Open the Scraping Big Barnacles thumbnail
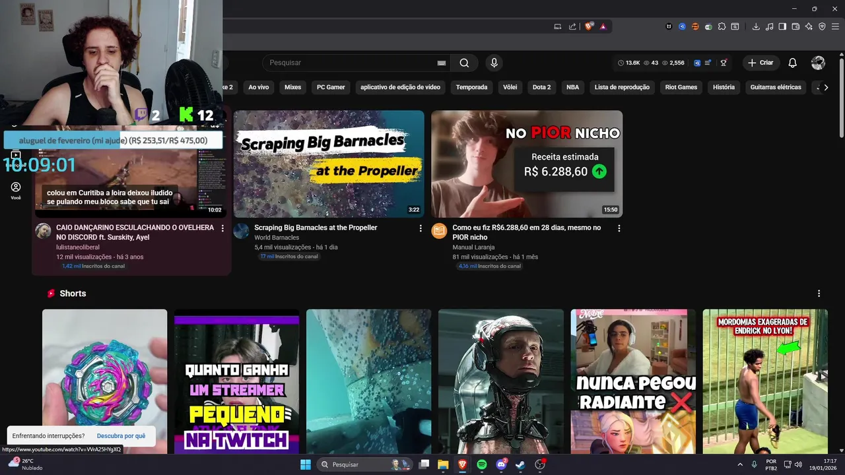The width and height of the screenshot is (845, 475). [329, 164]
